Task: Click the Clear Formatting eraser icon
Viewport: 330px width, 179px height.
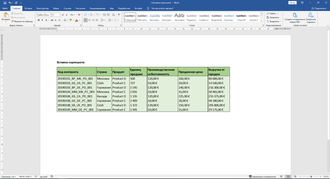Action: pos(79,15)
